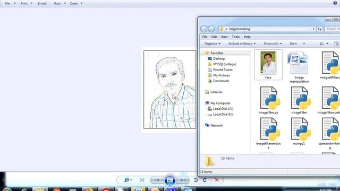Click E-mail in Photo Viewer toolbar
This screenshot has height=191, width=340.
click(42, 4)
